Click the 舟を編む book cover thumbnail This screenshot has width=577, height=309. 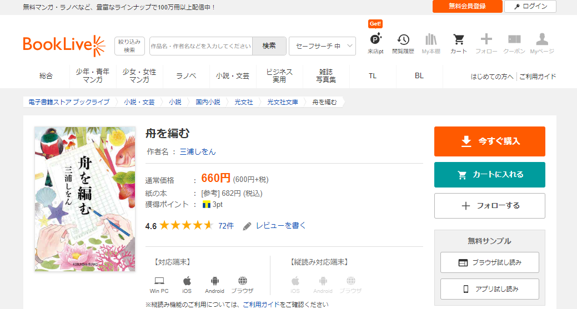click(85, 199)
